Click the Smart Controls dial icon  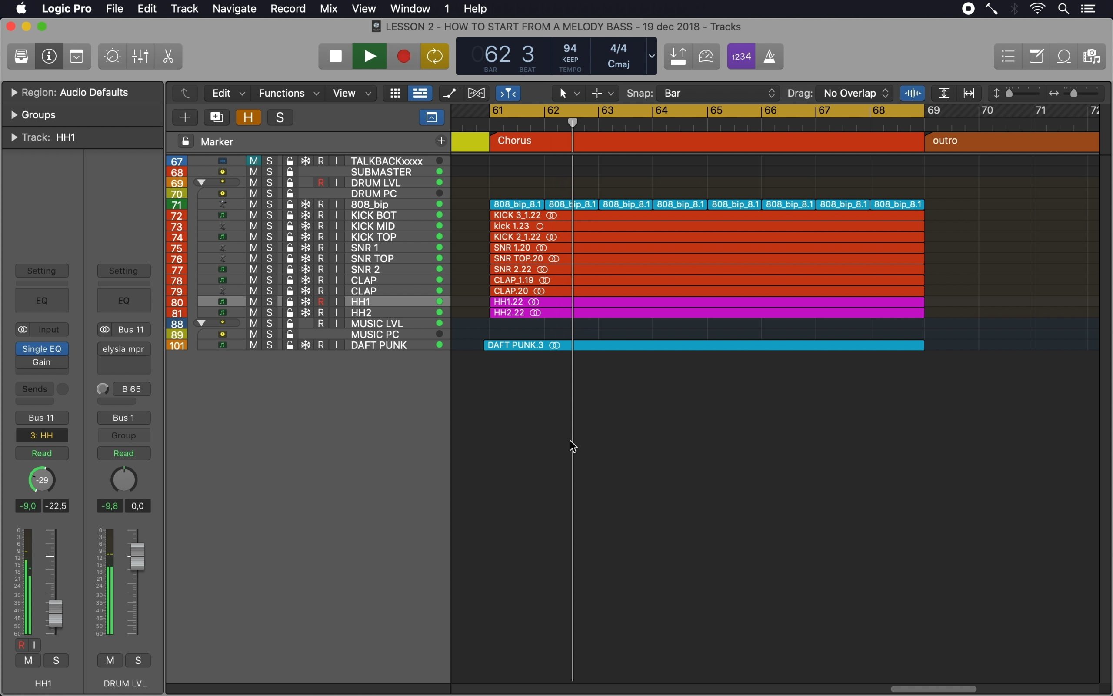[x=112, y=56]
